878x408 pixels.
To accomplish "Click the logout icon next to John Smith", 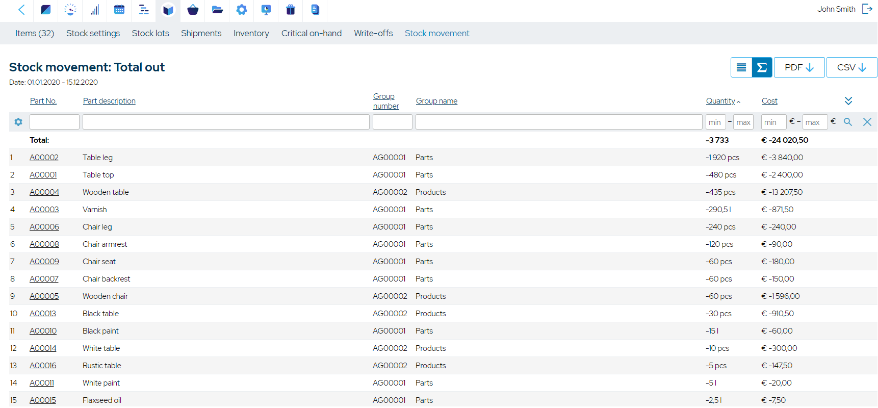I will coord(867,9).
